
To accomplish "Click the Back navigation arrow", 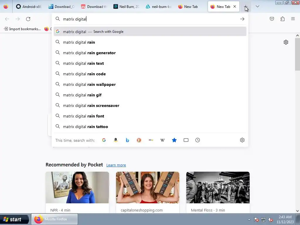I will click(x=7, y=19).
